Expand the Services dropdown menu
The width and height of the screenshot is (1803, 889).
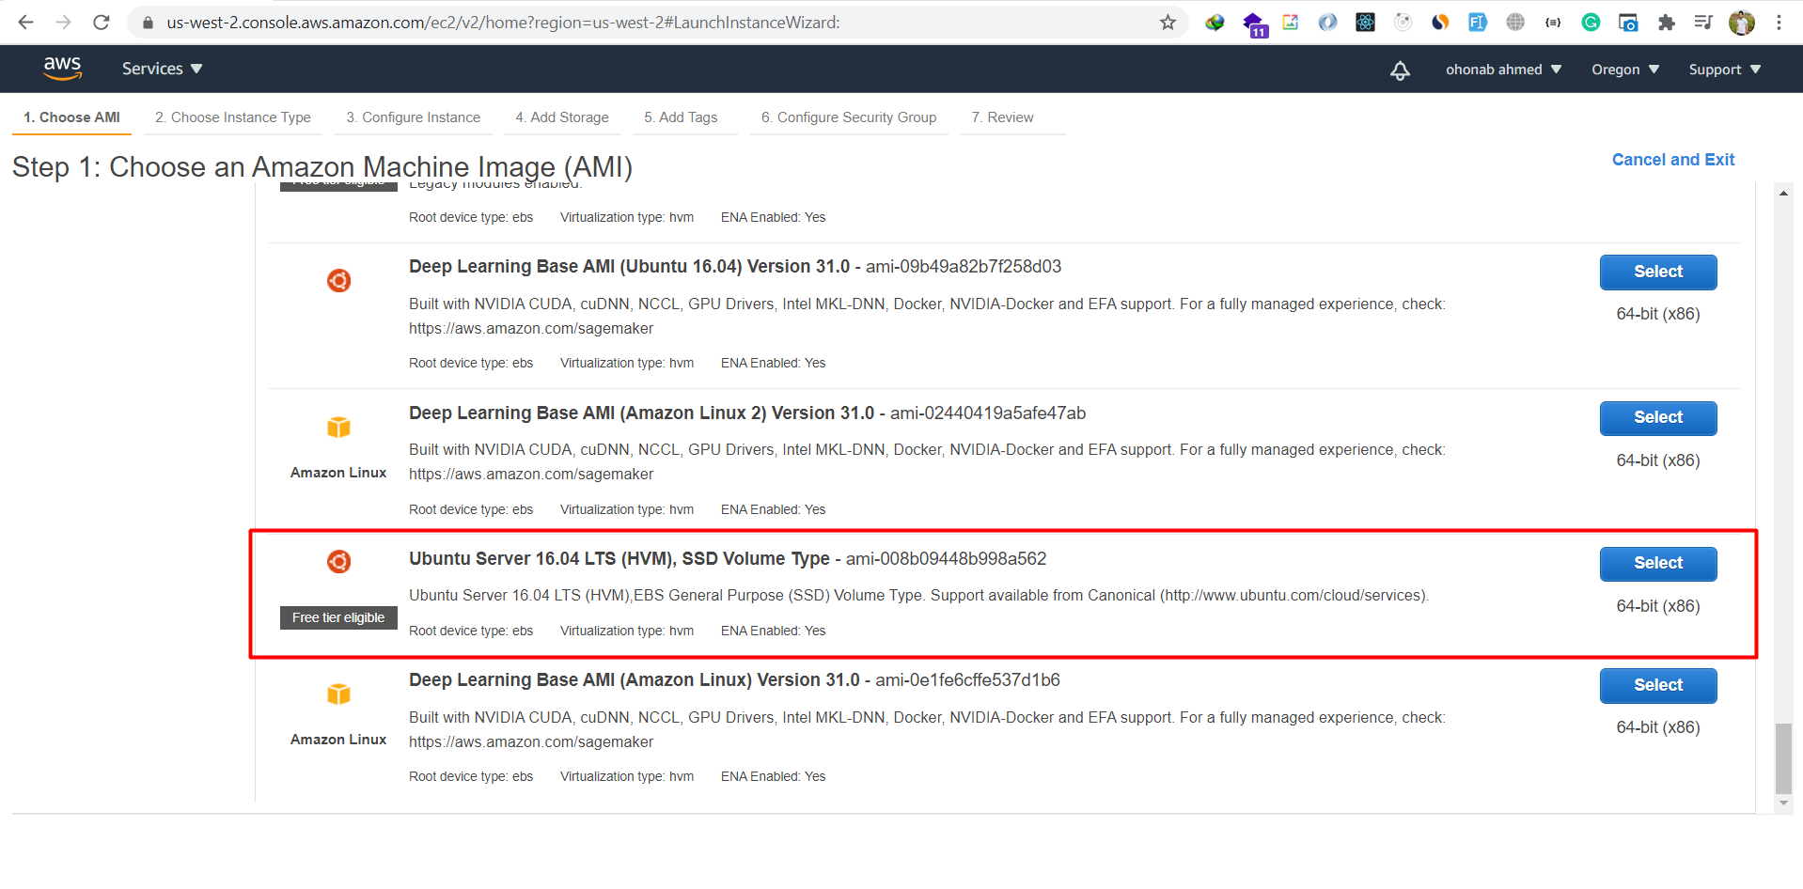tap(162, 69)
